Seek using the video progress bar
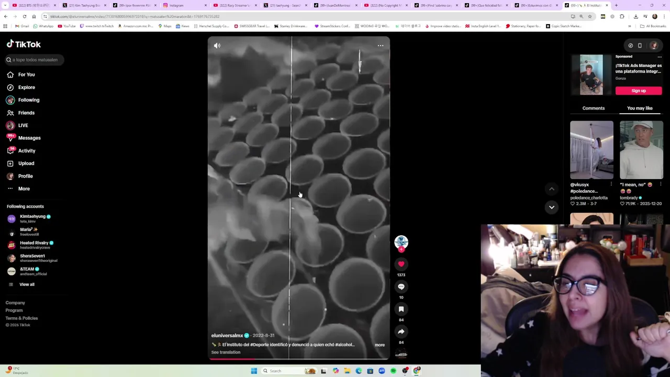Screen dimensions: 670x377 coord(298,359)
